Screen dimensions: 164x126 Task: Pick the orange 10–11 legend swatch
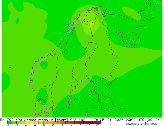pos(54,123)
